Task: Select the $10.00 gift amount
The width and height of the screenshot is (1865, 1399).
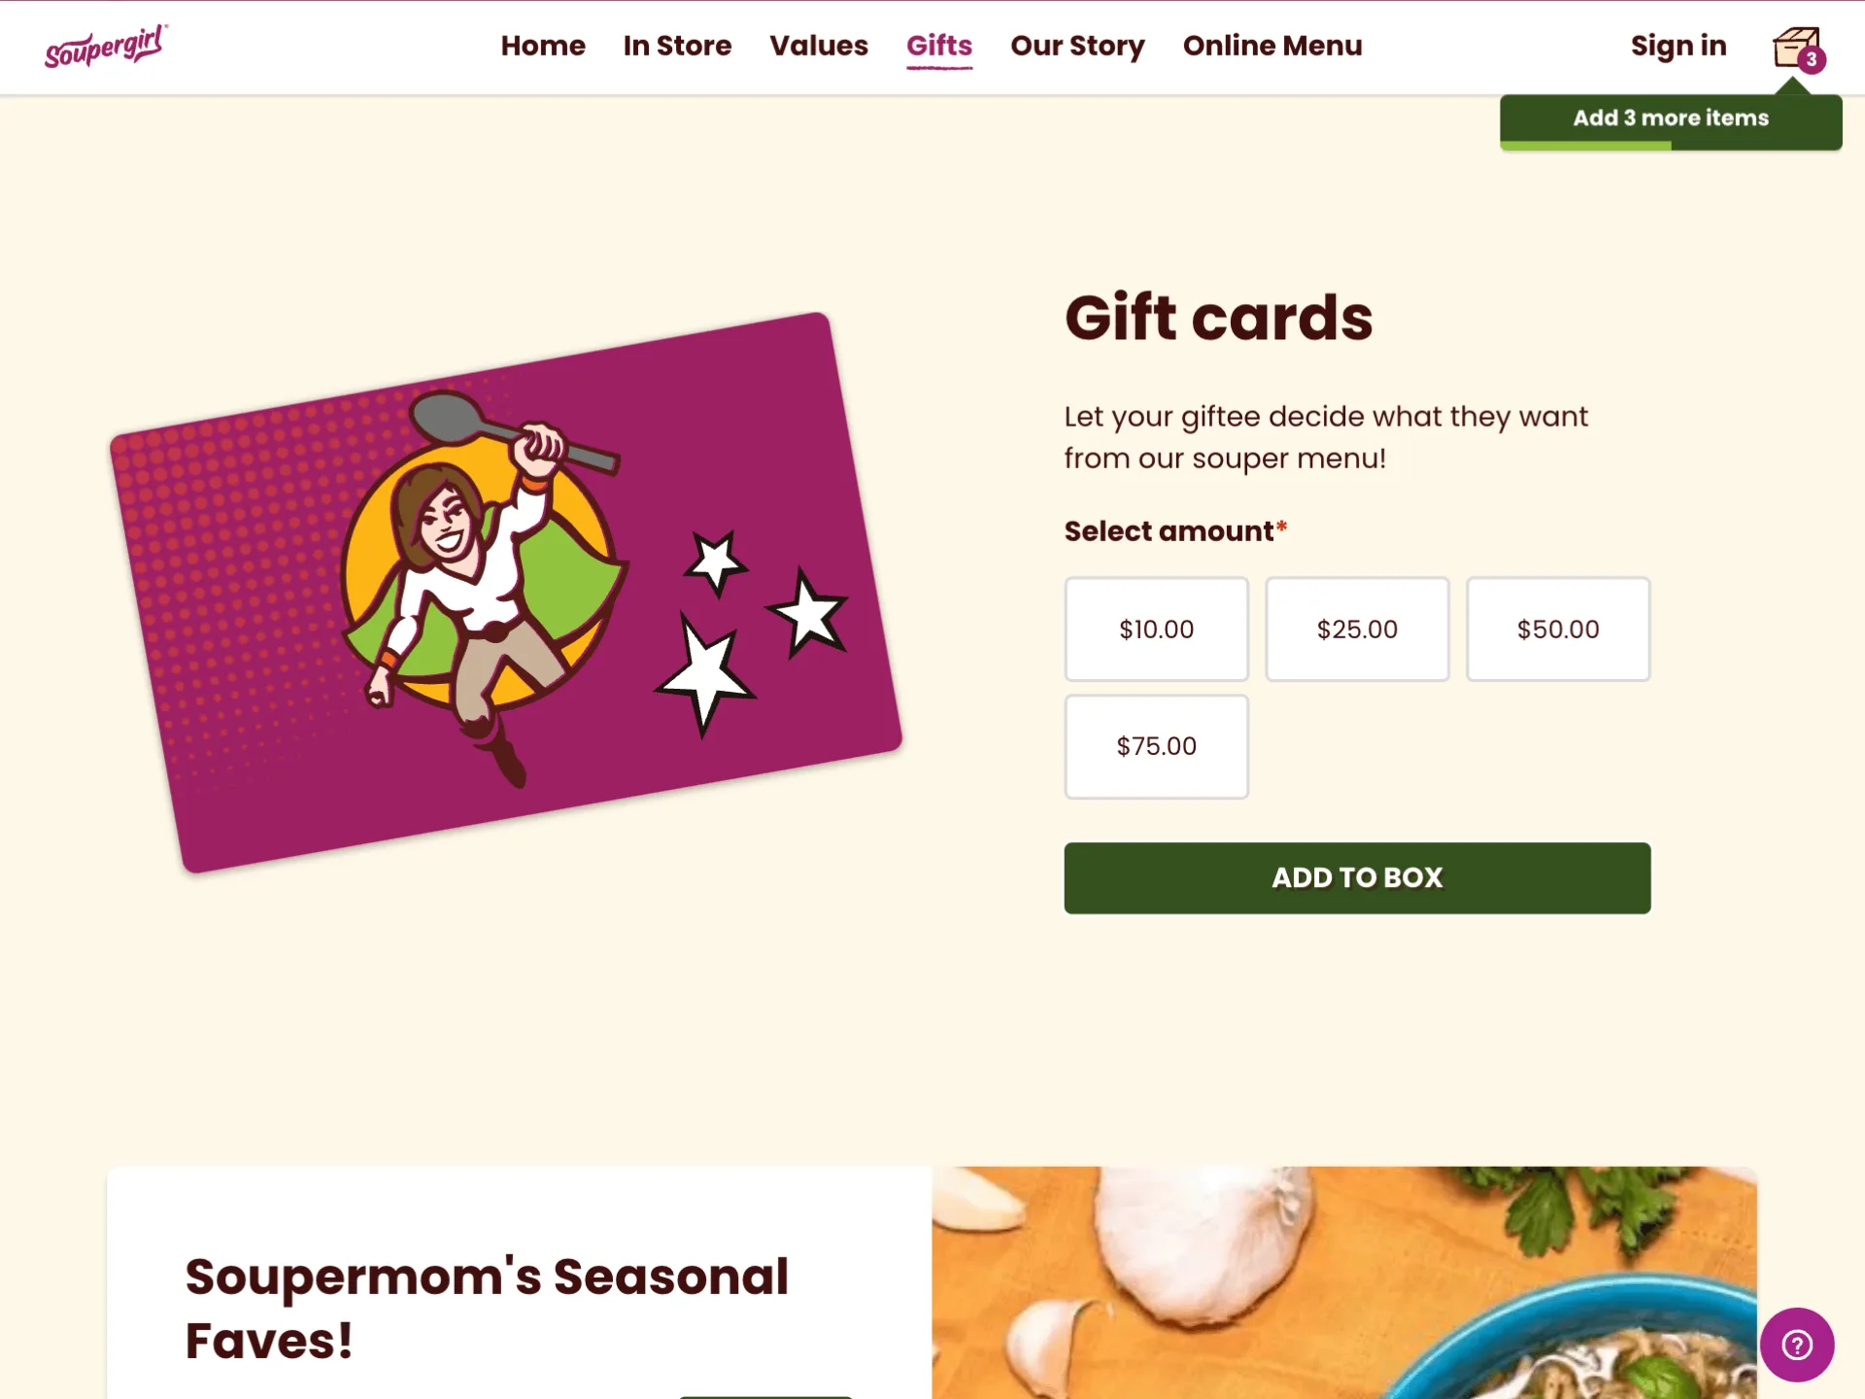Action: pyautogui.click(x=1156, y=630)
